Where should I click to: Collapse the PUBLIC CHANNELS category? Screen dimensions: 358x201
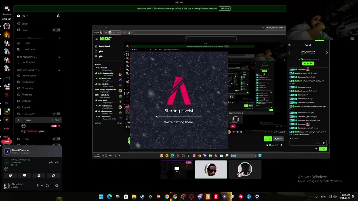click(x=28, y=70)
